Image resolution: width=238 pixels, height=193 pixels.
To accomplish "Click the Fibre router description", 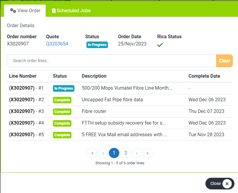I will coord(94,111).
